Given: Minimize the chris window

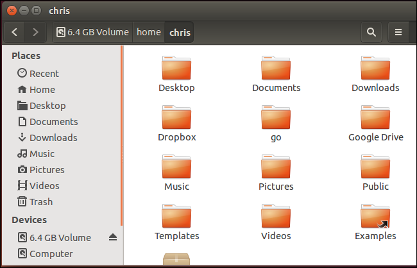Looking at the screenshot, I should pos(24,11).
